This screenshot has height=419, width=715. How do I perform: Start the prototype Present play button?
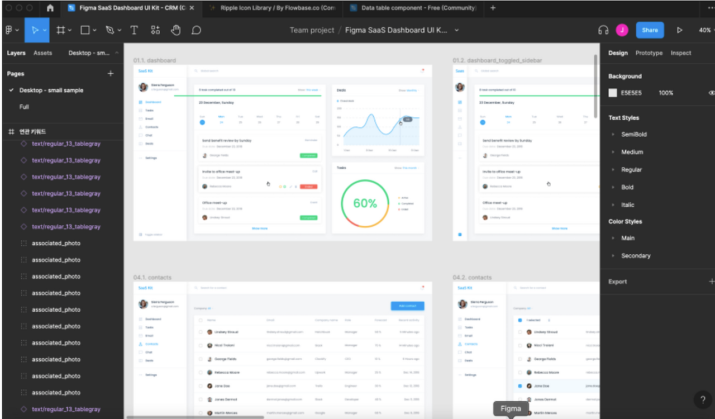click(680, 30)
